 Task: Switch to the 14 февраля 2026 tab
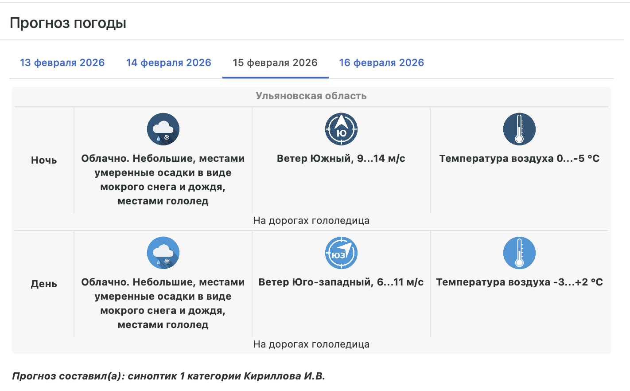(x=169, y=63)
